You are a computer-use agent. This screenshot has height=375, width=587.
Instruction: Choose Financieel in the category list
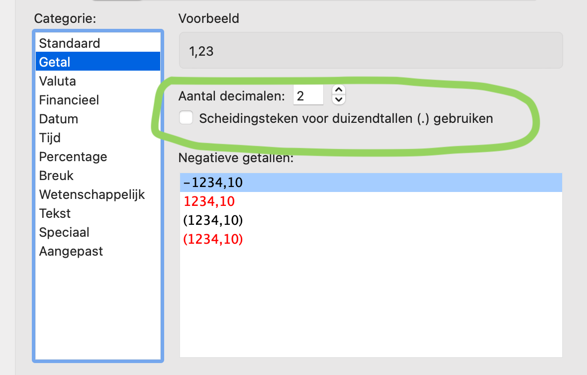coord(98,100)
